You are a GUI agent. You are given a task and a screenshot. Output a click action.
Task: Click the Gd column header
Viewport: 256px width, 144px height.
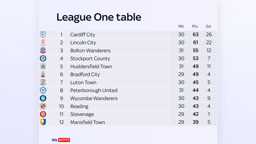point(208,26)
